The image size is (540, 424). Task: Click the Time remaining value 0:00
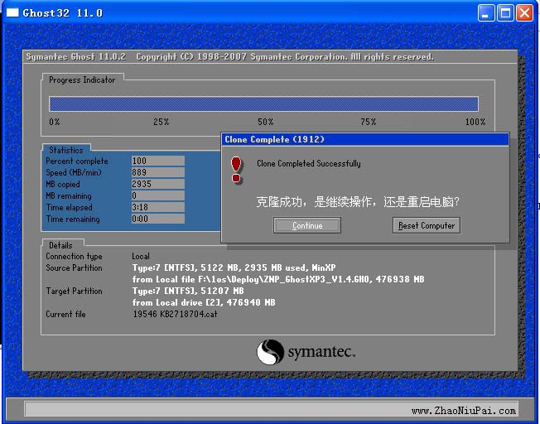click(x=158, y=219)
